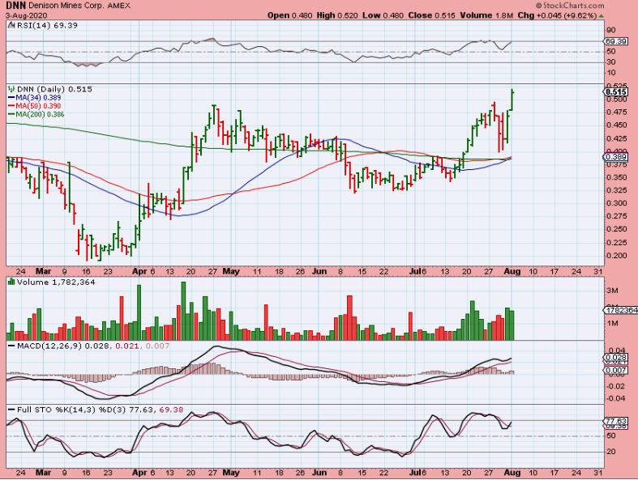
Task: Click the green volume icon before Volume label
Action: (11, 282)
